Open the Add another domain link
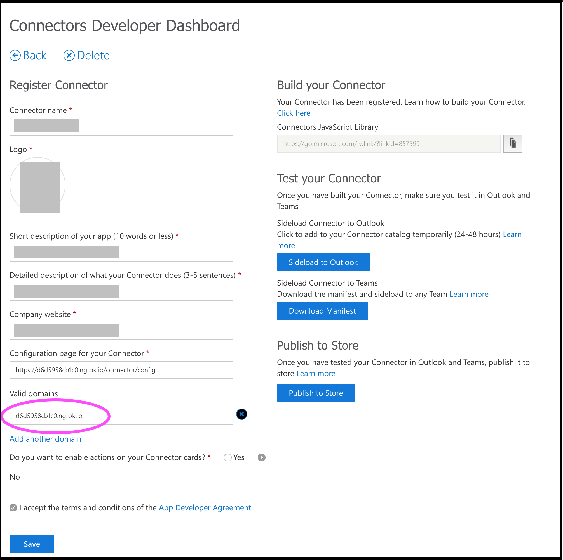The image size is (563, 560). pyautogui.click(x=45, y=439)
